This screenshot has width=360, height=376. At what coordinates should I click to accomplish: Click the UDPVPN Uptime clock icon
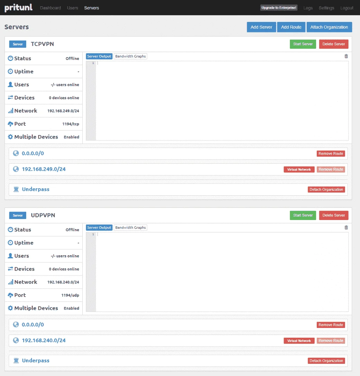[10, 243]
